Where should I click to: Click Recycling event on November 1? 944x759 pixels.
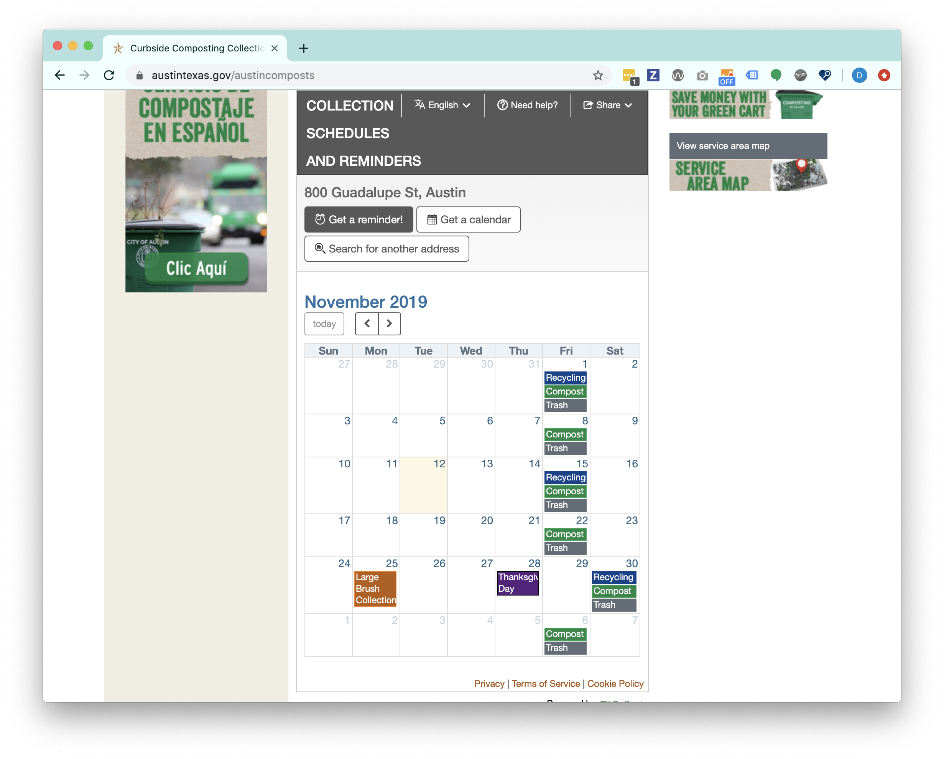[565, 378]
